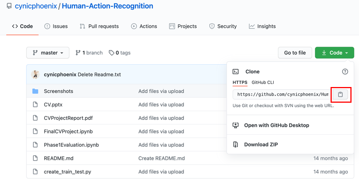Click the zip file icon beside Download ZIP
This screenshot has height=183, width=359.
tap(236, 144)
